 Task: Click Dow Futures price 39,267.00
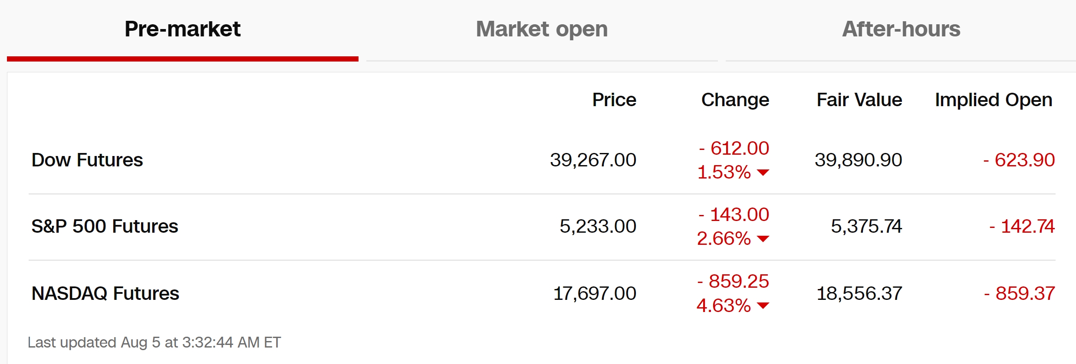tap(593, 160)
